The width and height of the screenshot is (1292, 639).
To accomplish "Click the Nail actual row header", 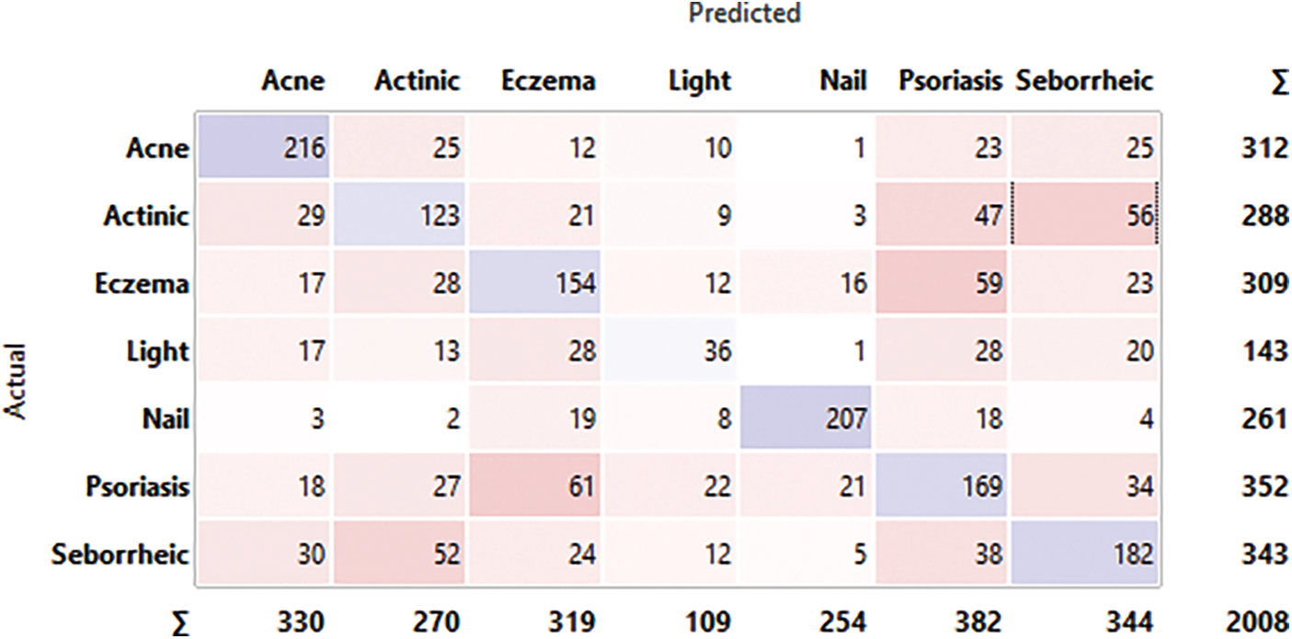I will tap(167, 419).
